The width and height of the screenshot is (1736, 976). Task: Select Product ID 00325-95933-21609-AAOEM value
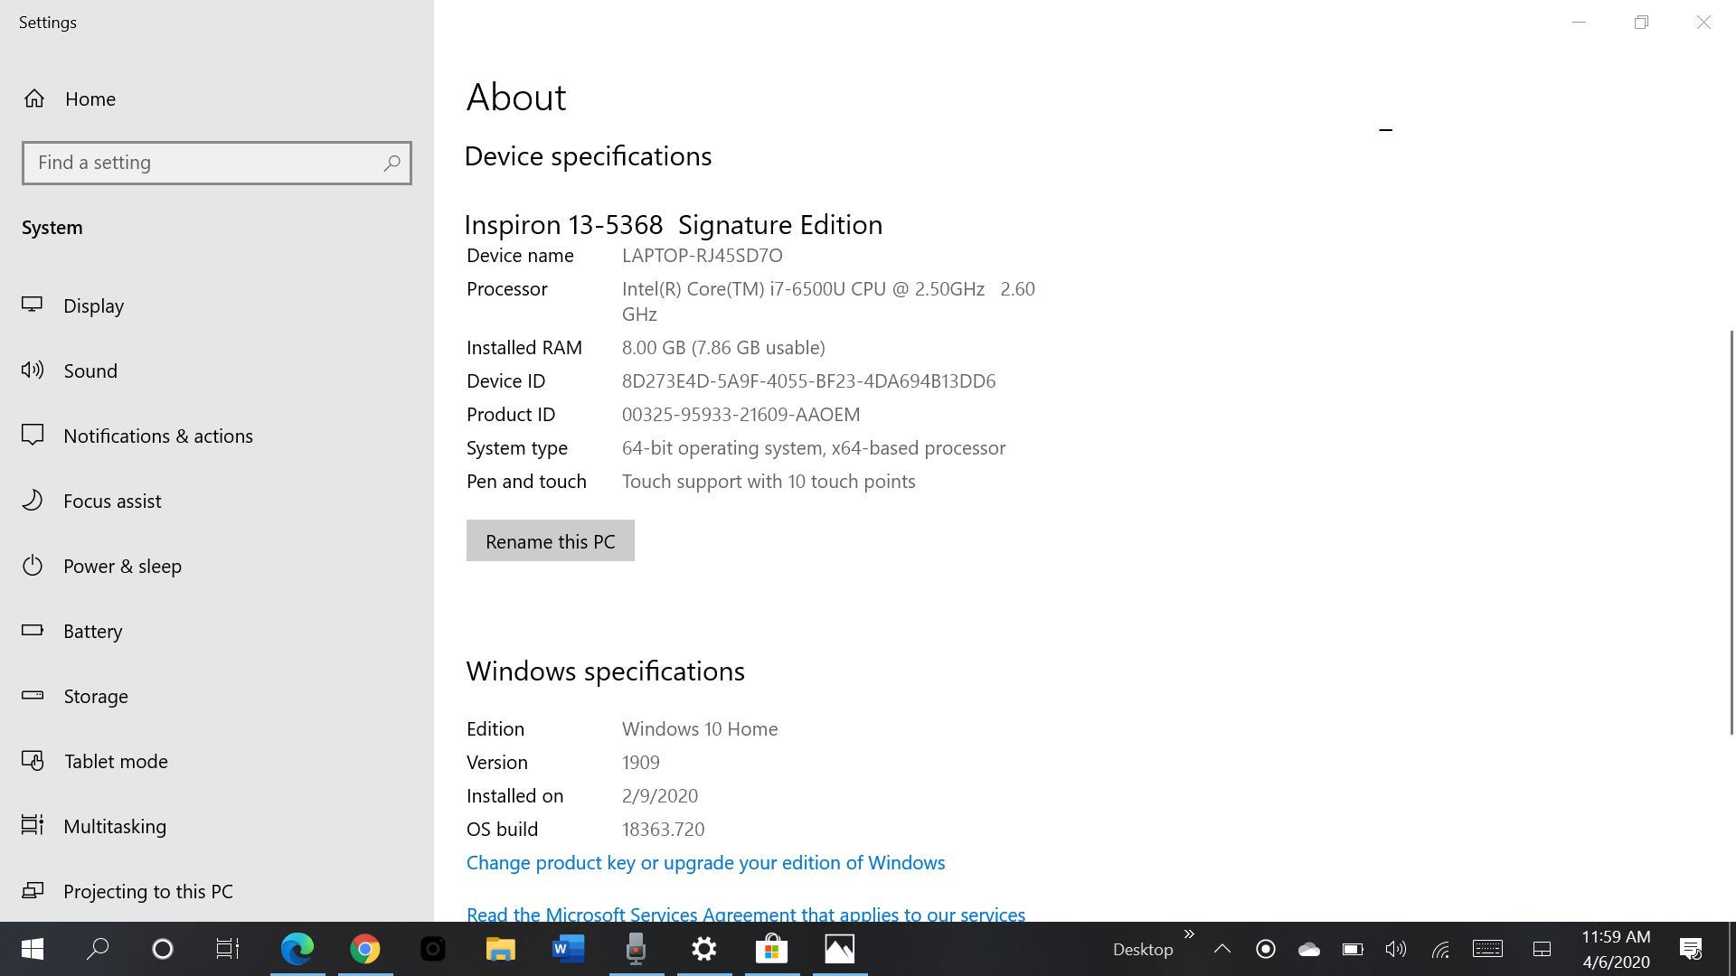741,415
